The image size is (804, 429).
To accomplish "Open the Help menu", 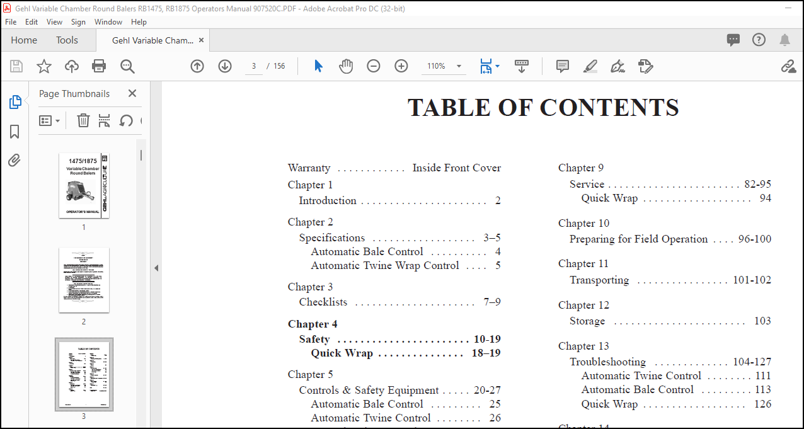I will pos(139,21).
